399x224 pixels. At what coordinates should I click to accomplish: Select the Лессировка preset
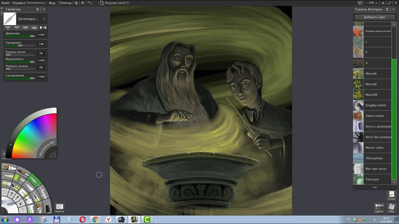372,158
